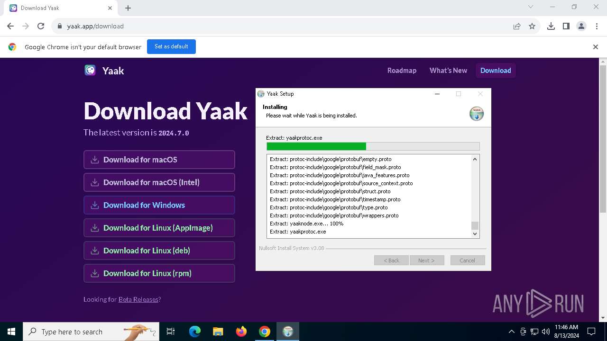Click the Download Yaak tab title
607x341 pixels.
click(x=40, y=8)
